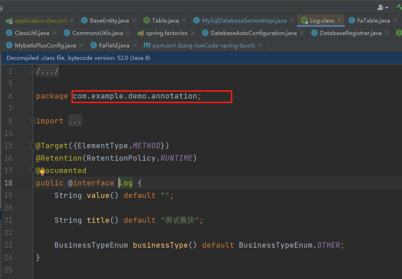
Task: Close the DatabaseAutoConfiguration.java tab
Action: pyautogui.click(x=302, y=33)
